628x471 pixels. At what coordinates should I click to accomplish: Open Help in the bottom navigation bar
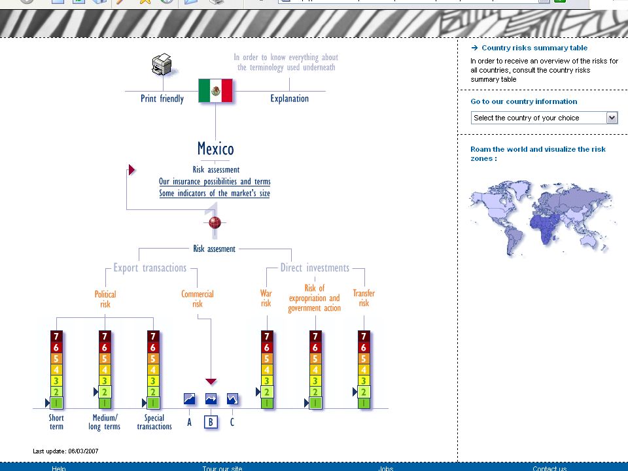tap(58, 468)
